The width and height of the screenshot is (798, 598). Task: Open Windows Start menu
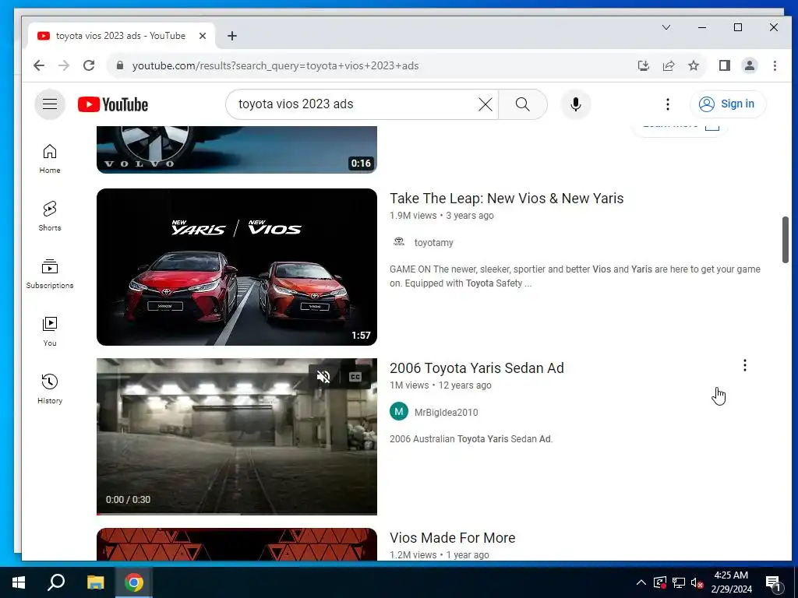click(19, 582)
